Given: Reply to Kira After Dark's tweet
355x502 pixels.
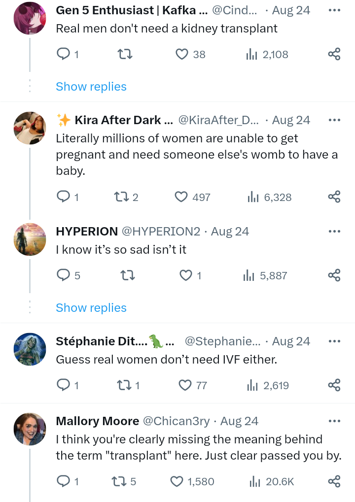Looking at the screenshot, I should point(64,197).
